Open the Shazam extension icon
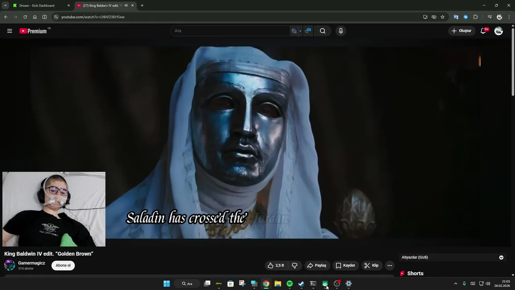 click(x=466, y=17)
